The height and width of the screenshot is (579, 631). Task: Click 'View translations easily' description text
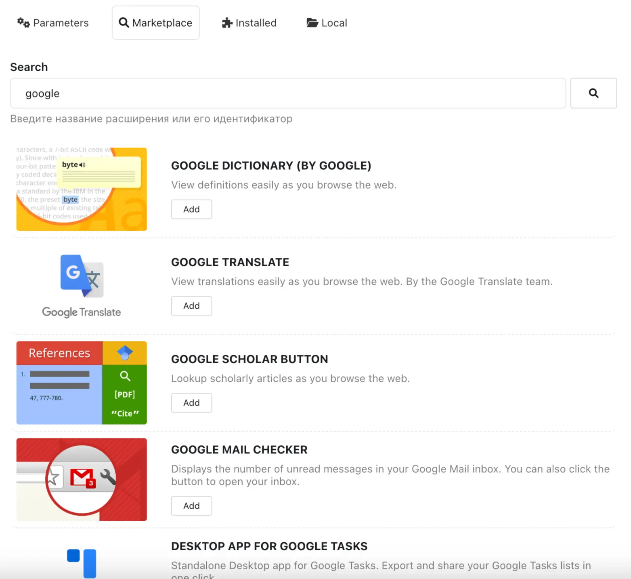362,282
